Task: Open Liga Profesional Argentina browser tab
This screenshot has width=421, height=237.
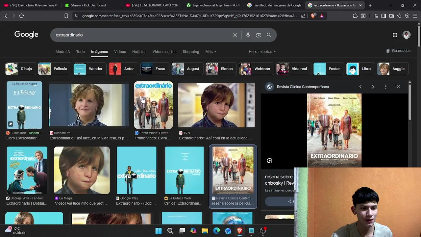Action: click(x=213, y=5)
